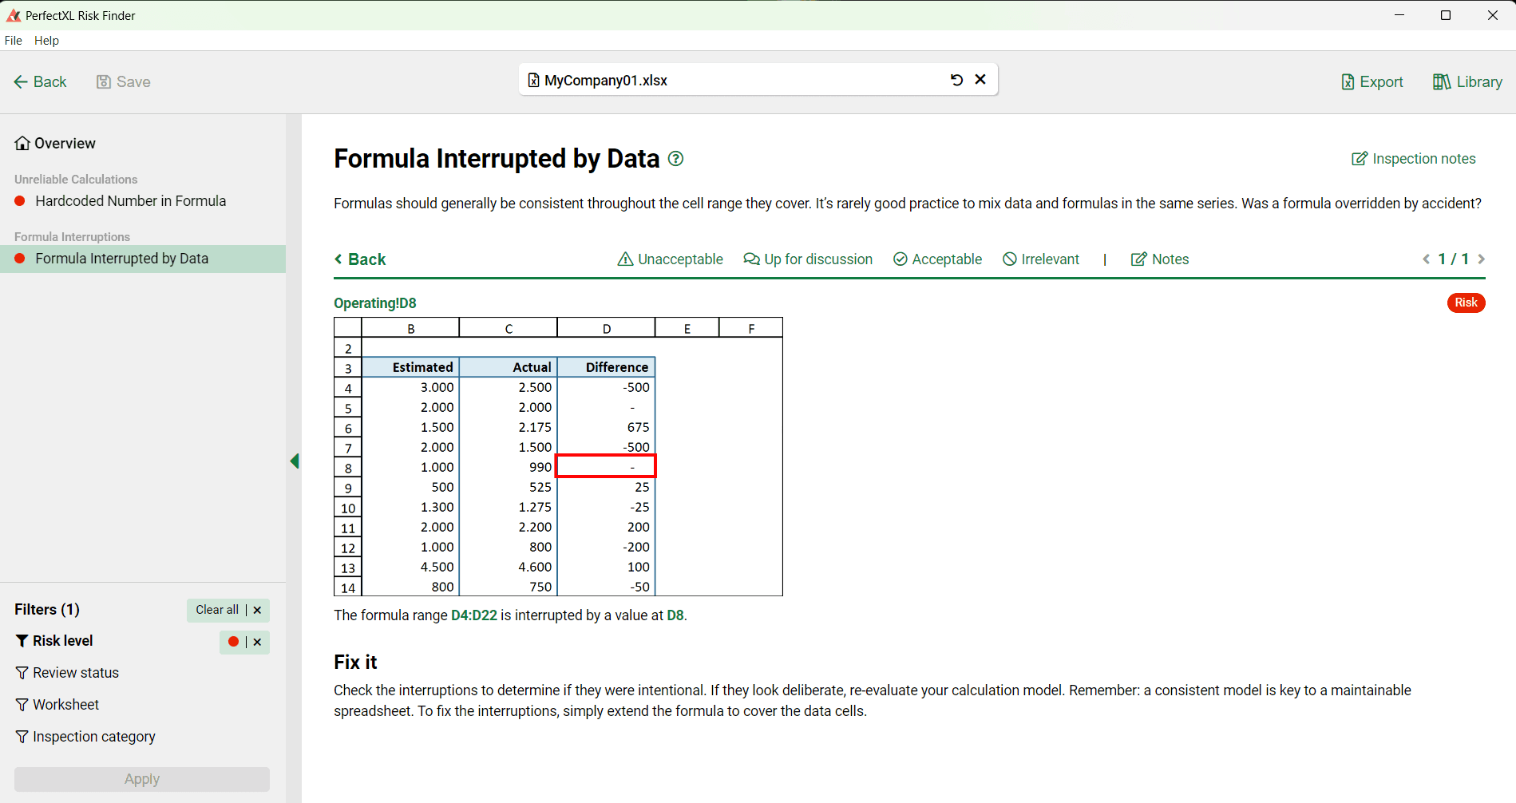The height and width of the screenshot is (803, 1516).
Task: Mark the issue as Unacceptable
Action: click(x=671, y=259)
